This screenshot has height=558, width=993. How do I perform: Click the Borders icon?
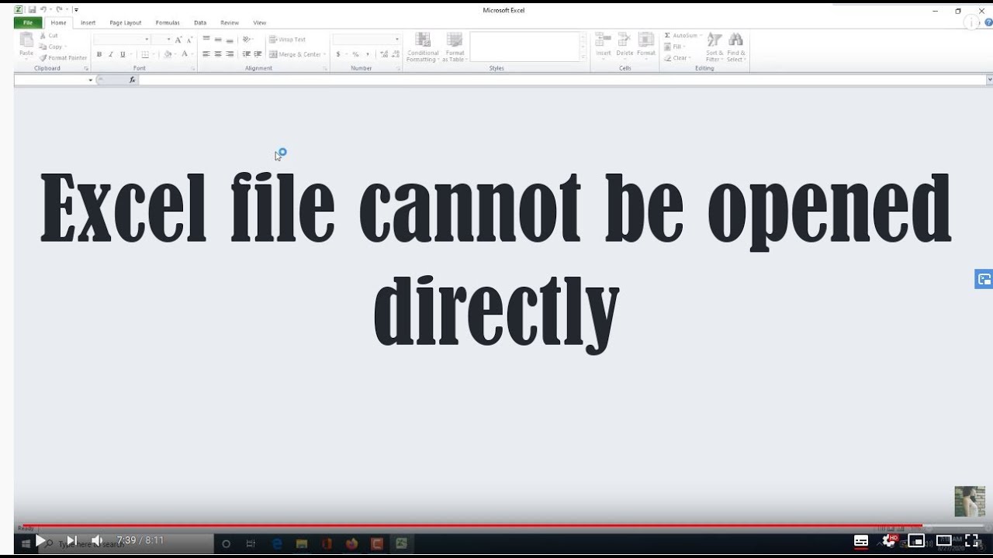click(x=145, y=54)
